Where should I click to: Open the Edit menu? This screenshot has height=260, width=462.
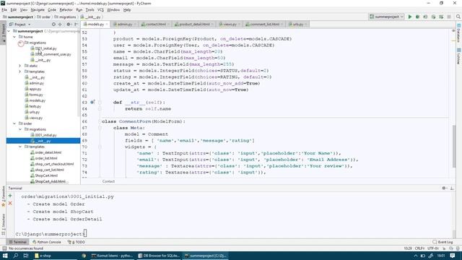point(14,9)
